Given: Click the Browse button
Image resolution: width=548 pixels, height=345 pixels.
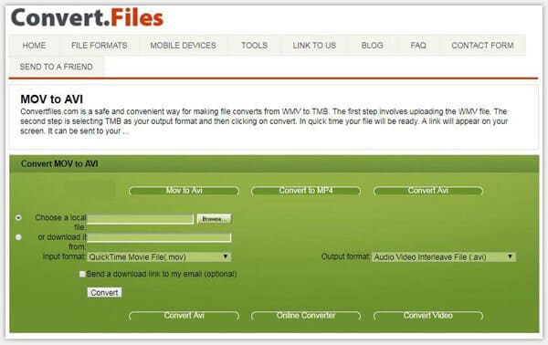Looking at the screenshot, I should (x=215, y=219).
